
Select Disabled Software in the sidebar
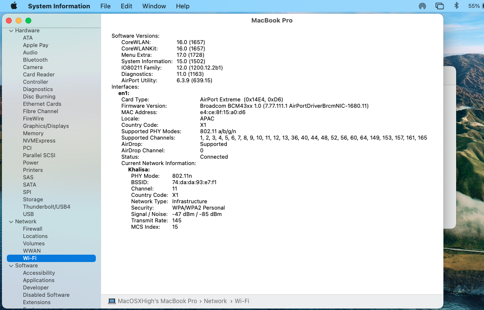point(46,295)
